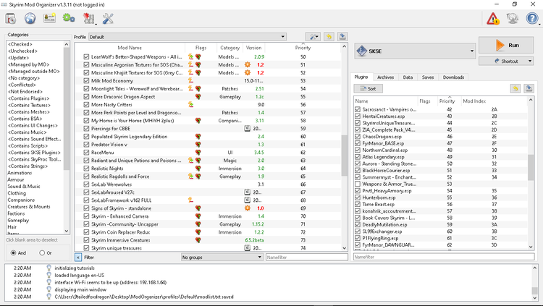Enable Weapons & Armor_True plugin checkbox
Viewport: 543px width, 306px height.
pos(358,184)
